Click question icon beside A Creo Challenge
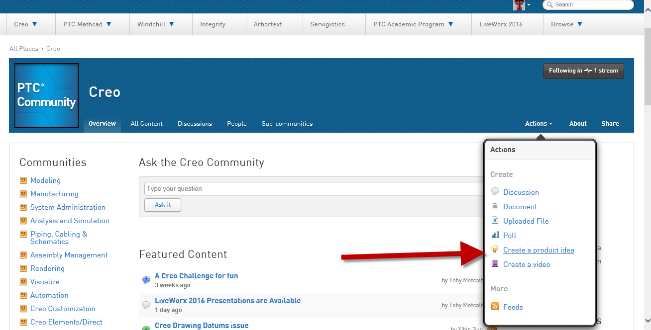The height and width of the screenshot is (330, 651). click(x=146, y=280)
